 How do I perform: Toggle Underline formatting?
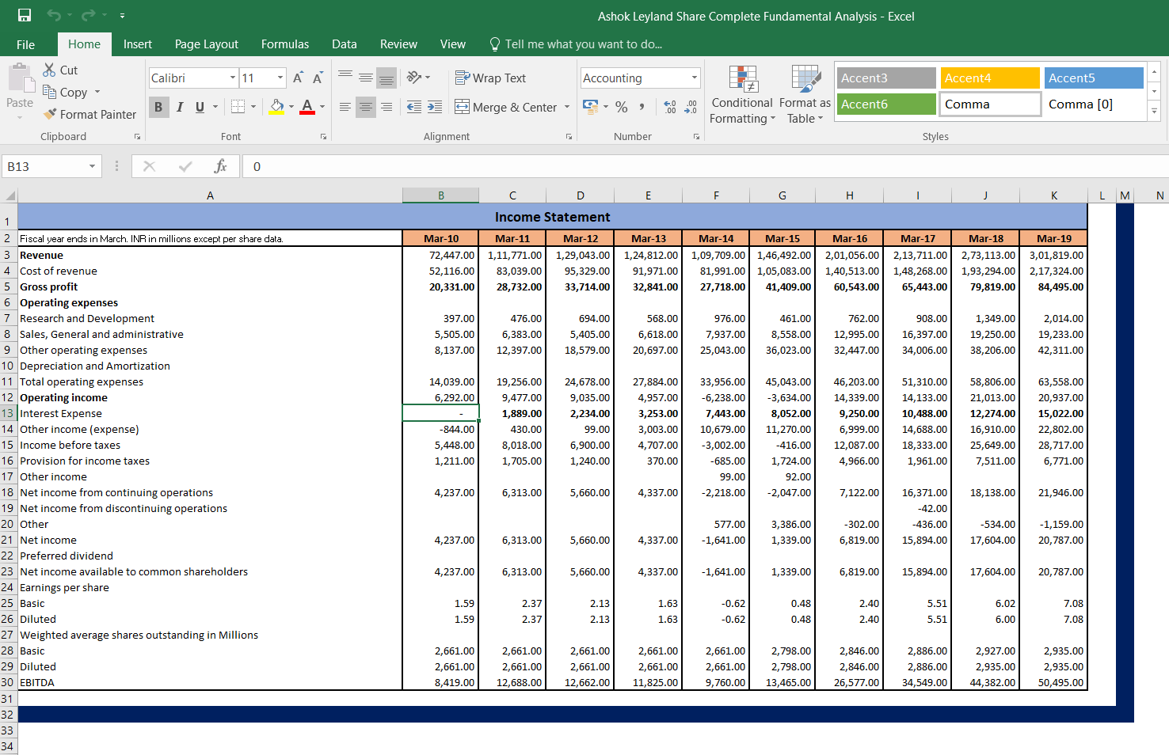(200, 107)
